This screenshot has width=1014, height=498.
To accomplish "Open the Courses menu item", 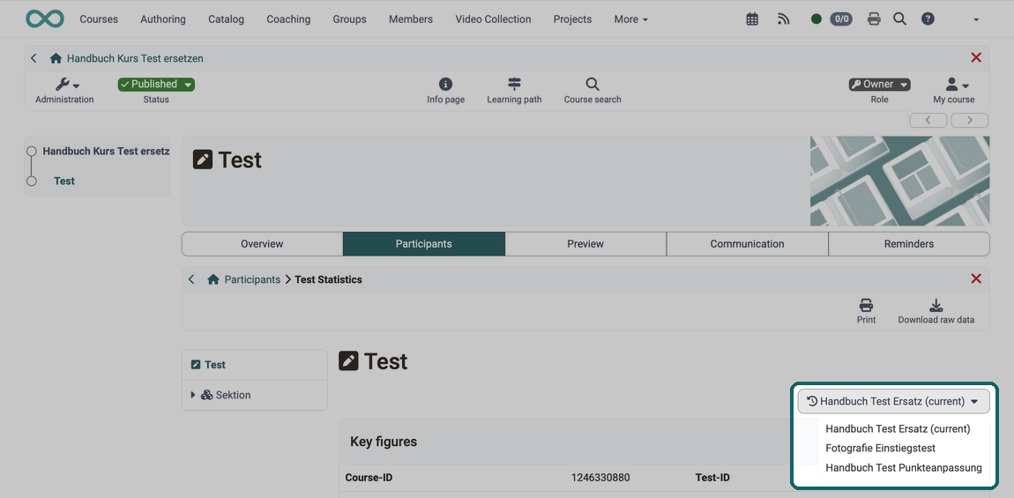I will (x=99, y=19).
